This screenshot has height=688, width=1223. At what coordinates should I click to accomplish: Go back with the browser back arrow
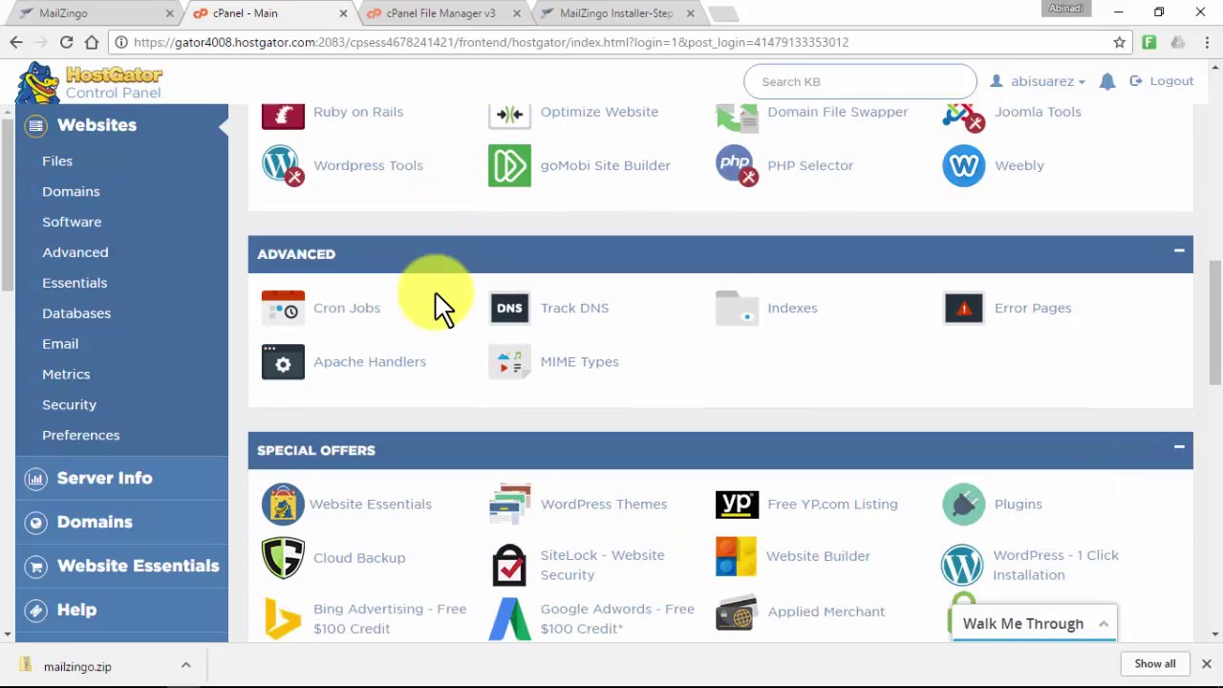click(16, 42)
